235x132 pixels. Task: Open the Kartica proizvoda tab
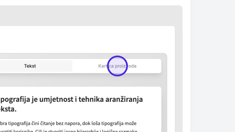click(117, 66)
